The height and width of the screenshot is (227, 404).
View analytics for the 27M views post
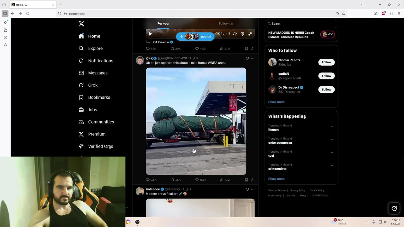[225, 49]
